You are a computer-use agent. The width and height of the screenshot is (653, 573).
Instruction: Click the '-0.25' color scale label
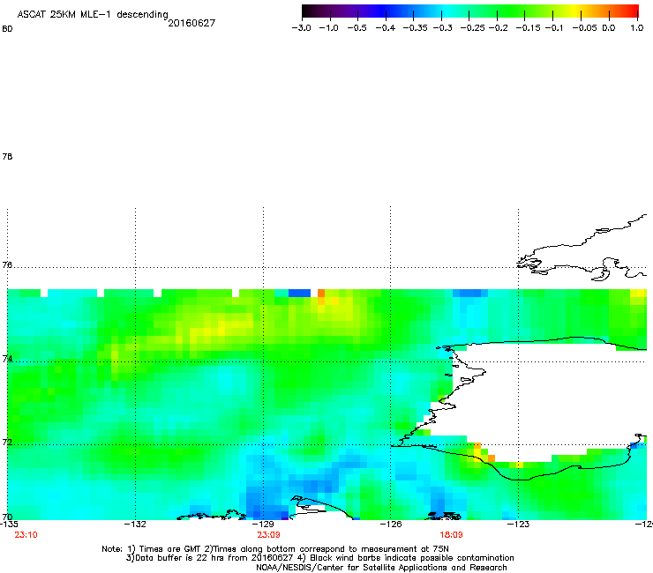472,28
